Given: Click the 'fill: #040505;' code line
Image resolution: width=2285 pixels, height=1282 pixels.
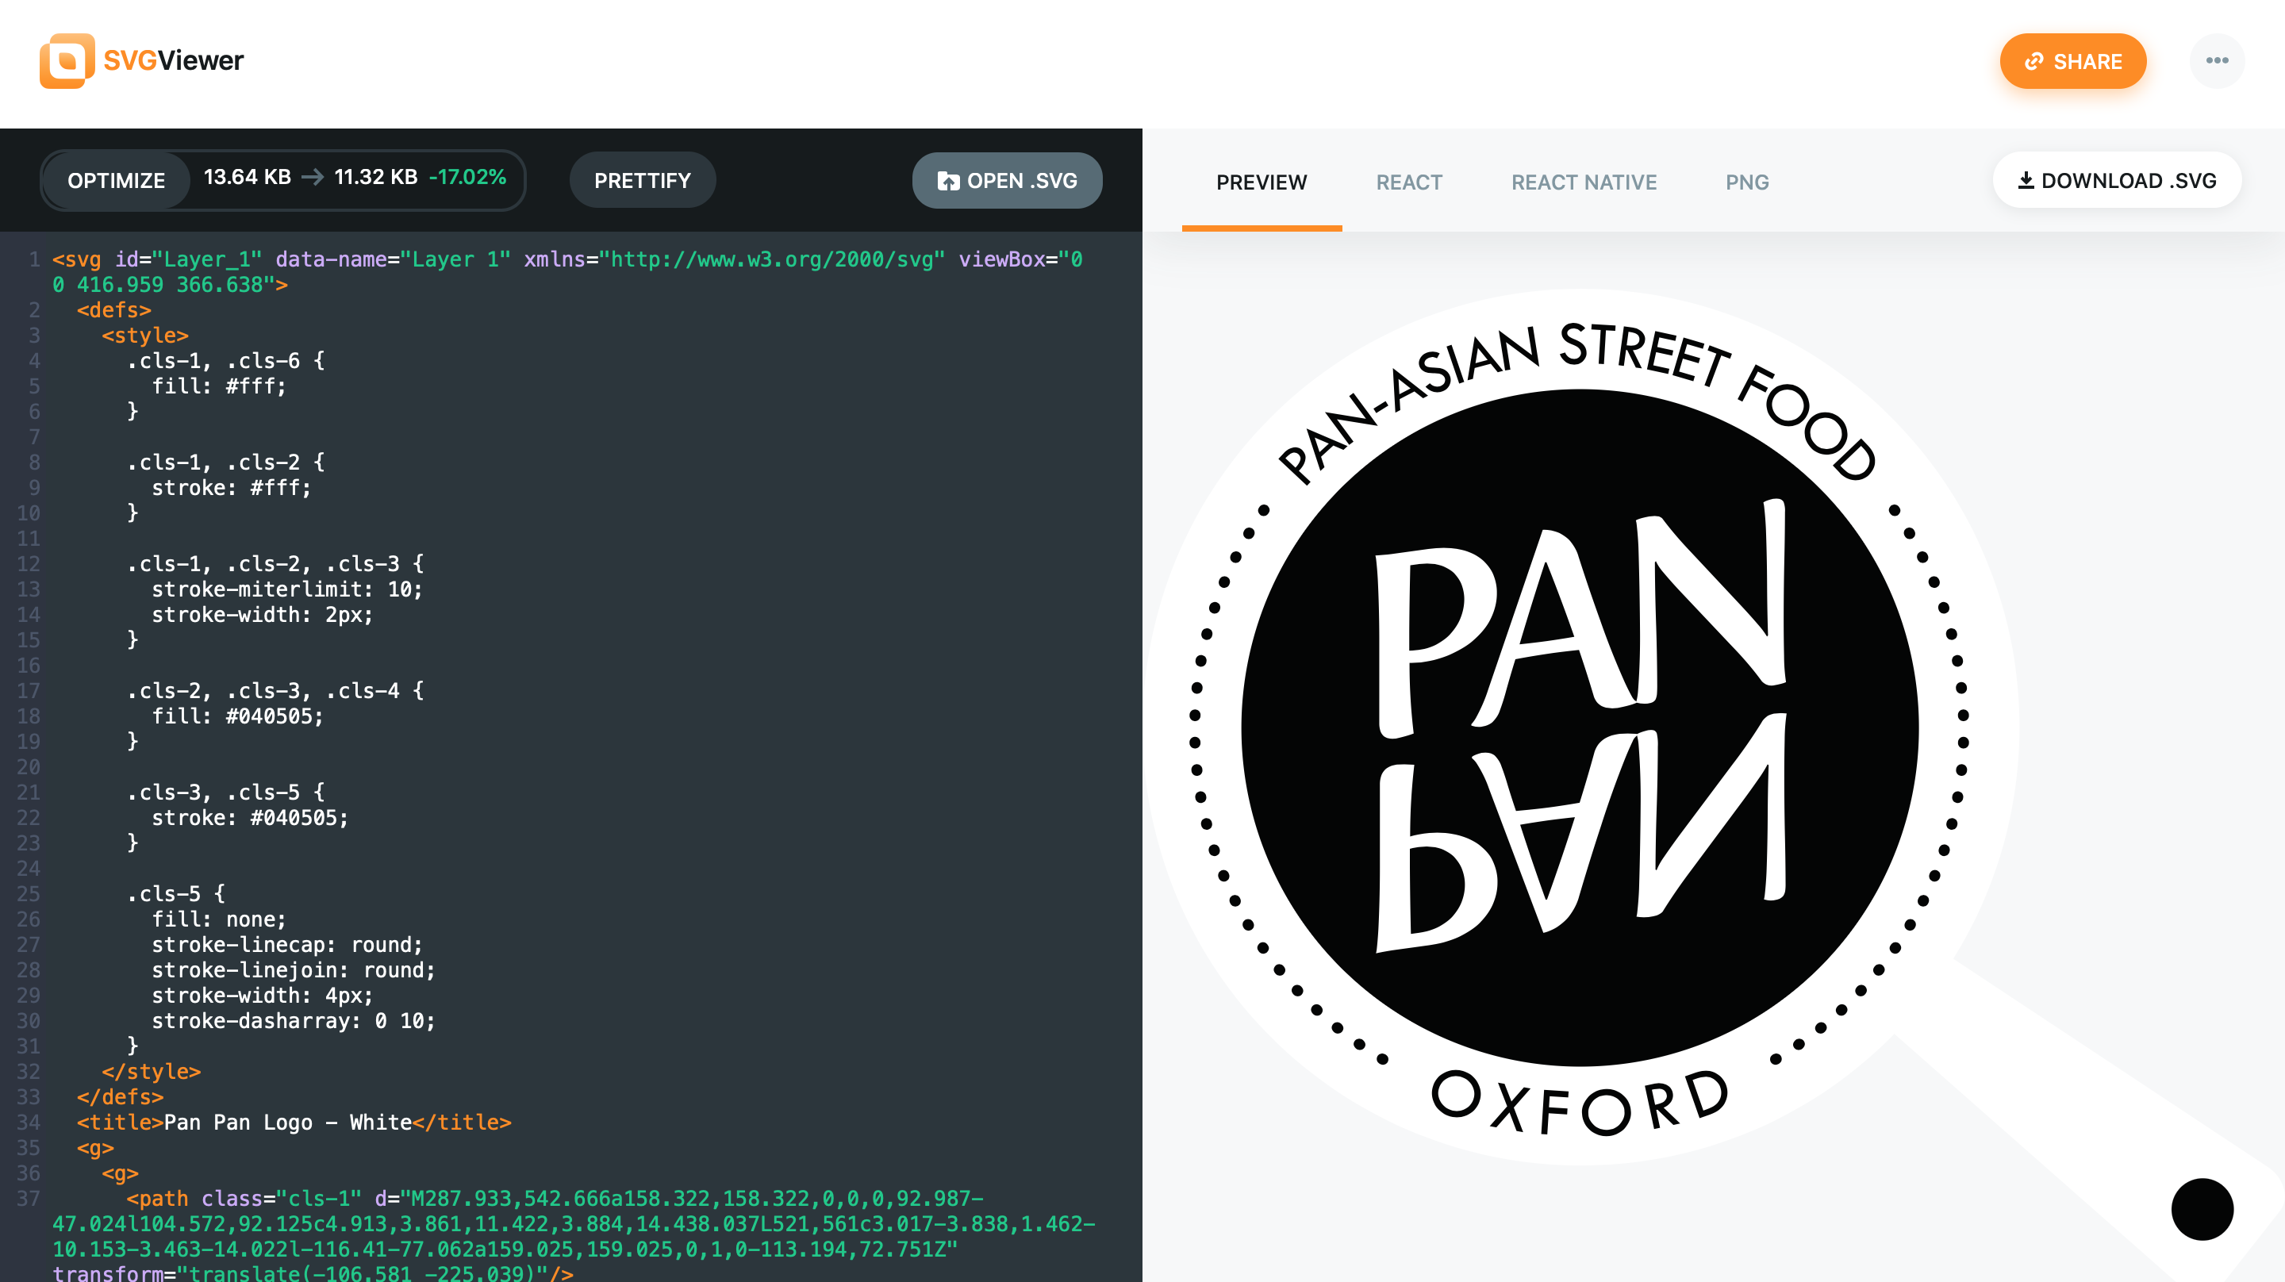Looking at the screenshot, I should 238,716.
